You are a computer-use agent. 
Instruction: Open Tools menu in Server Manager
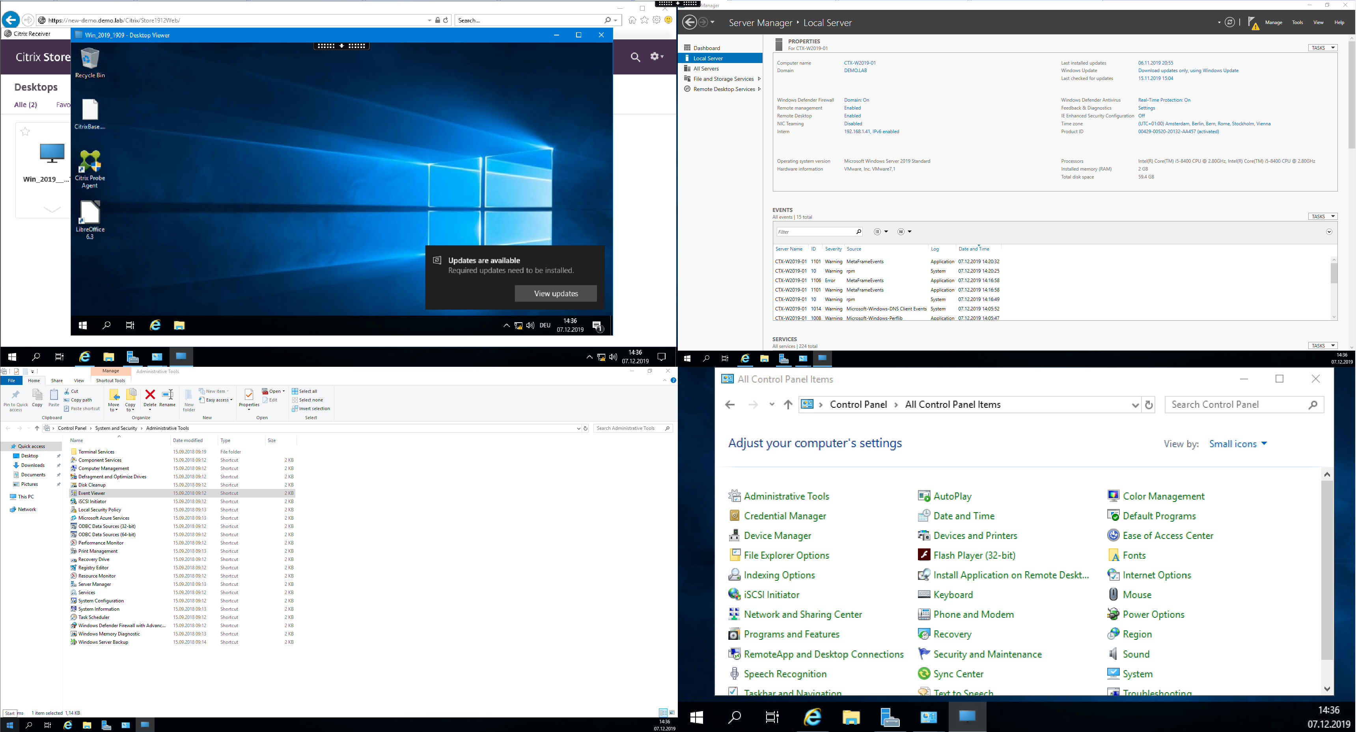click(1298, 22)
